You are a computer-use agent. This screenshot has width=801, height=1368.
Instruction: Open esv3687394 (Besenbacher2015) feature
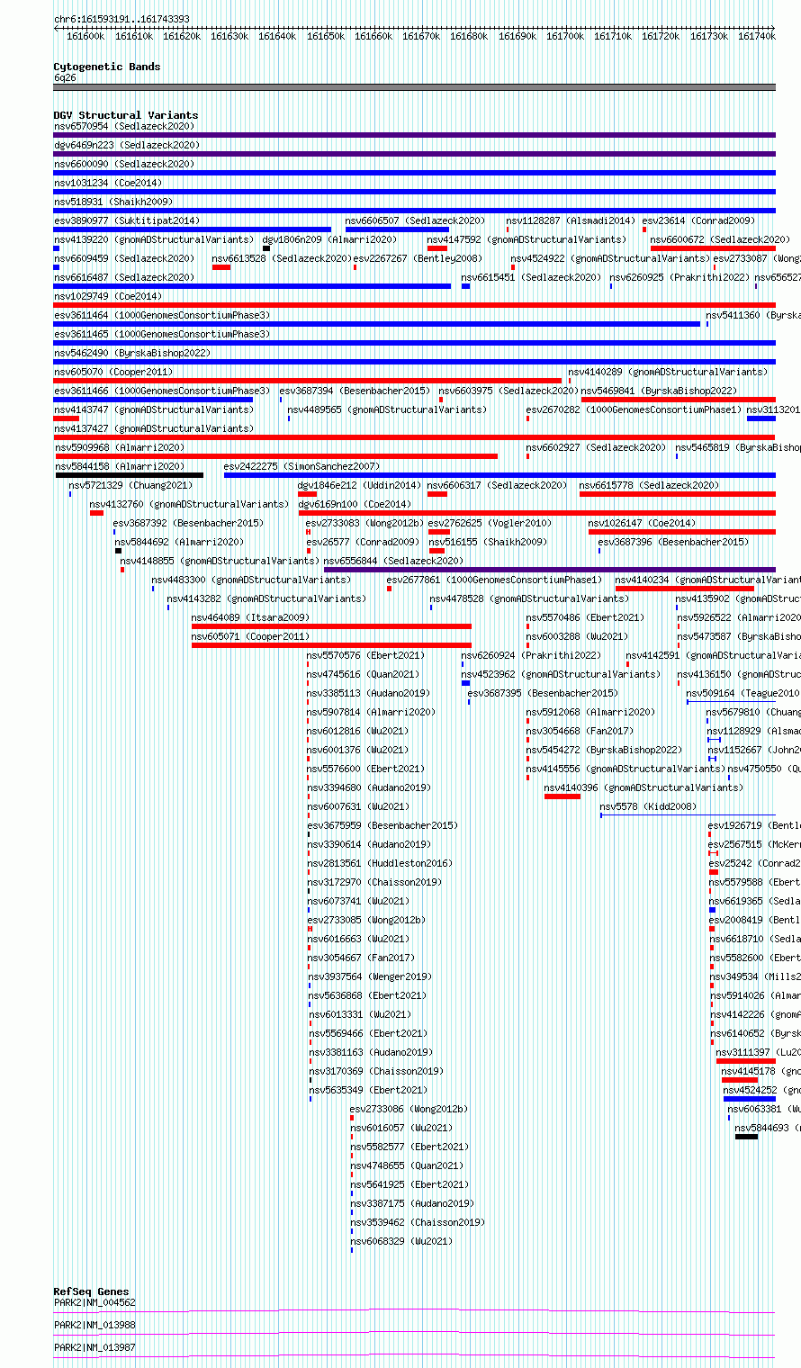355,391
